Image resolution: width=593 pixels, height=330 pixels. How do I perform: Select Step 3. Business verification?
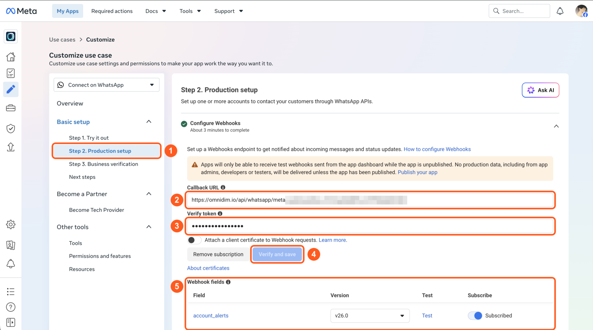[103, 164]
